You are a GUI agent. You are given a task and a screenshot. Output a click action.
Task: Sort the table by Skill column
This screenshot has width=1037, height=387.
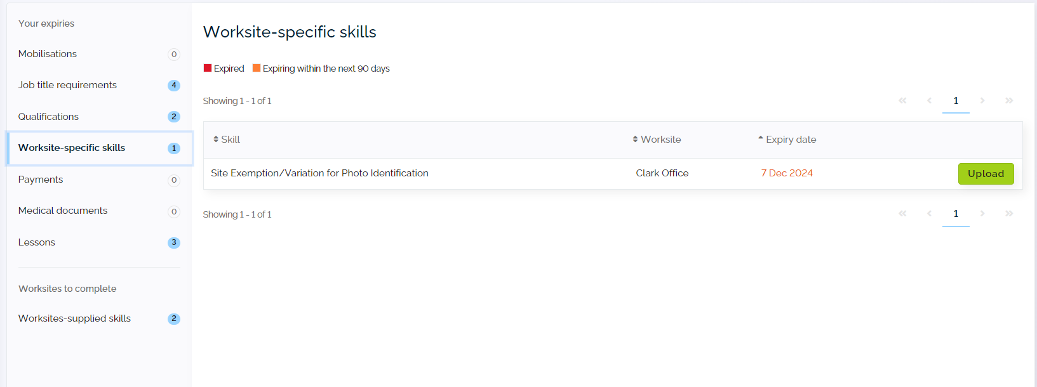point(227,140)
